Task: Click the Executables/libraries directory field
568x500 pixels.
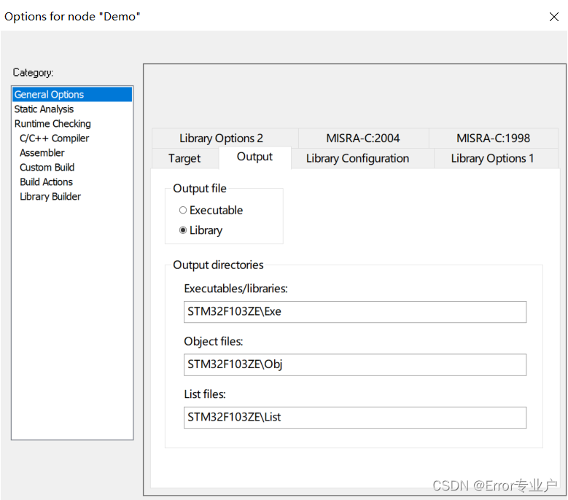Action: [355, 312]
